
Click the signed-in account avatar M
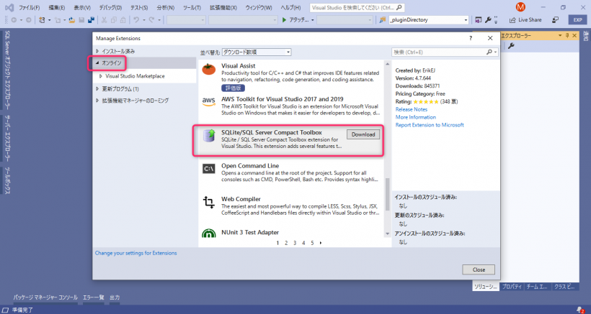(x=520, y=7)
